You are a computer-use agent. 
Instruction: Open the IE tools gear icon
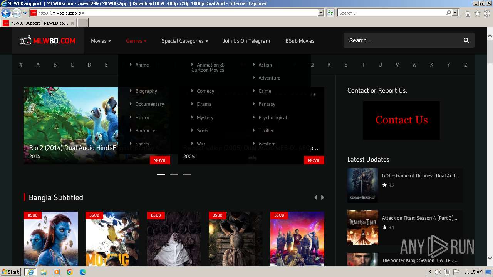coord(487,13)
